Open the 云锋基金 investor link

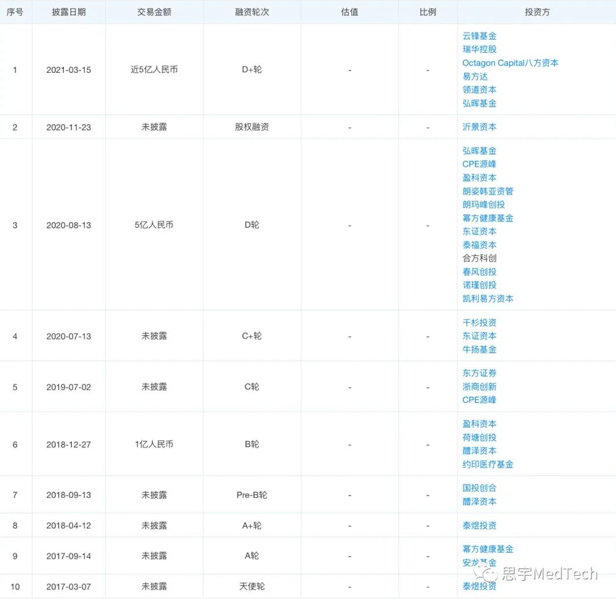[479, 36]
